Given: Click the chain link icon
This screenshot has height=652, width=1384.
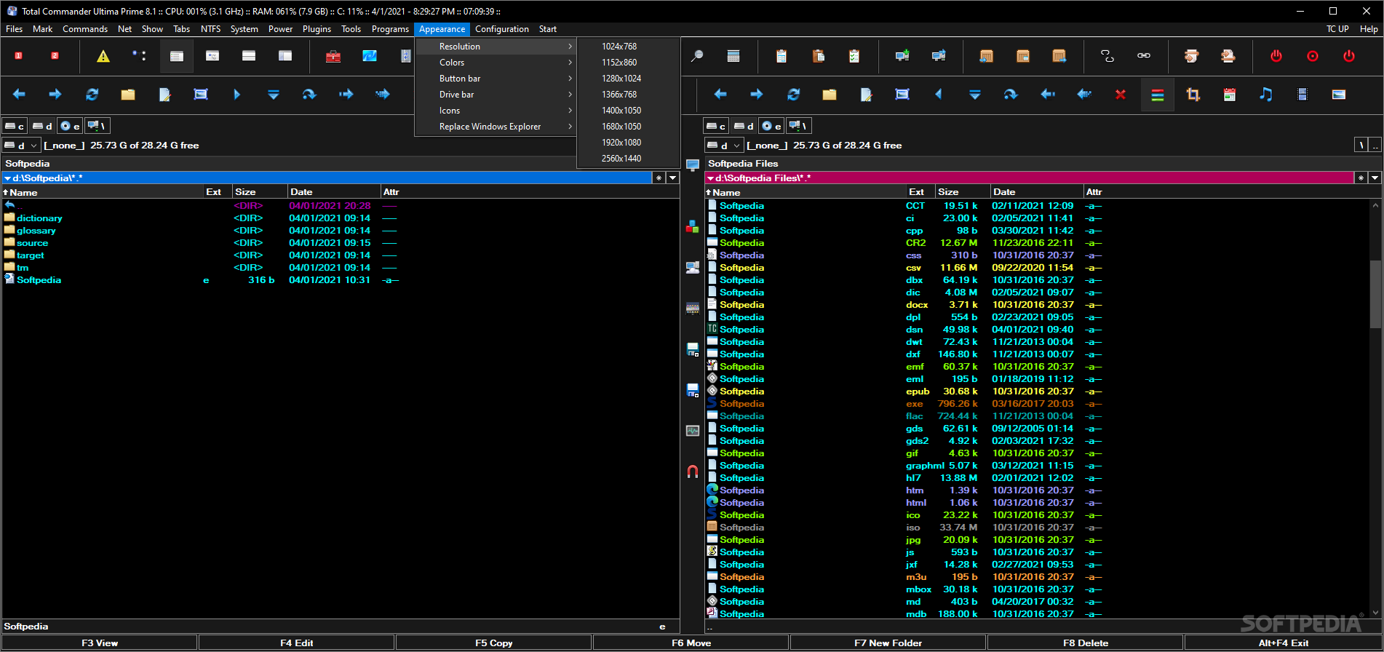Looking at the screenshot, I should (x=1144, y=56).
